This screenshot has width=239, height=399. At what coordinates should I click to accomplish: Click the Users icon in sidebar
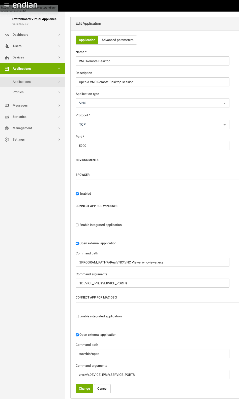(7, 46)
